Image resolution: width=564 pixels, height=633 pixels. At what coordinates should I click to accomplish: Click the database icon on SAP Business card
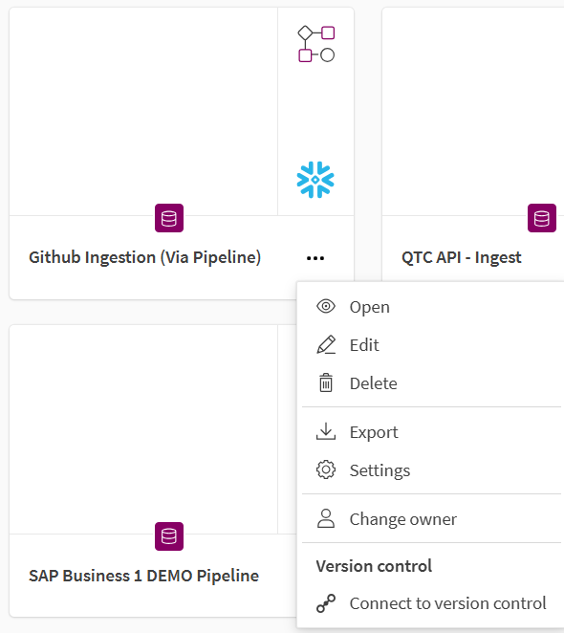(169, 536)
